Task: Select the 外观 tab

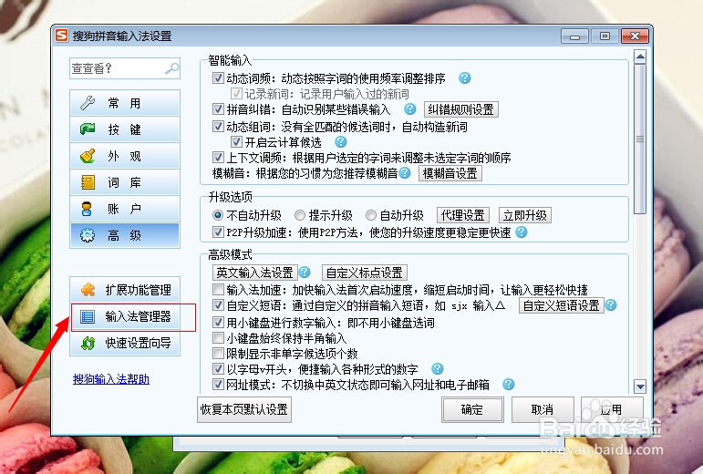Action: click(x=125, y=156)
